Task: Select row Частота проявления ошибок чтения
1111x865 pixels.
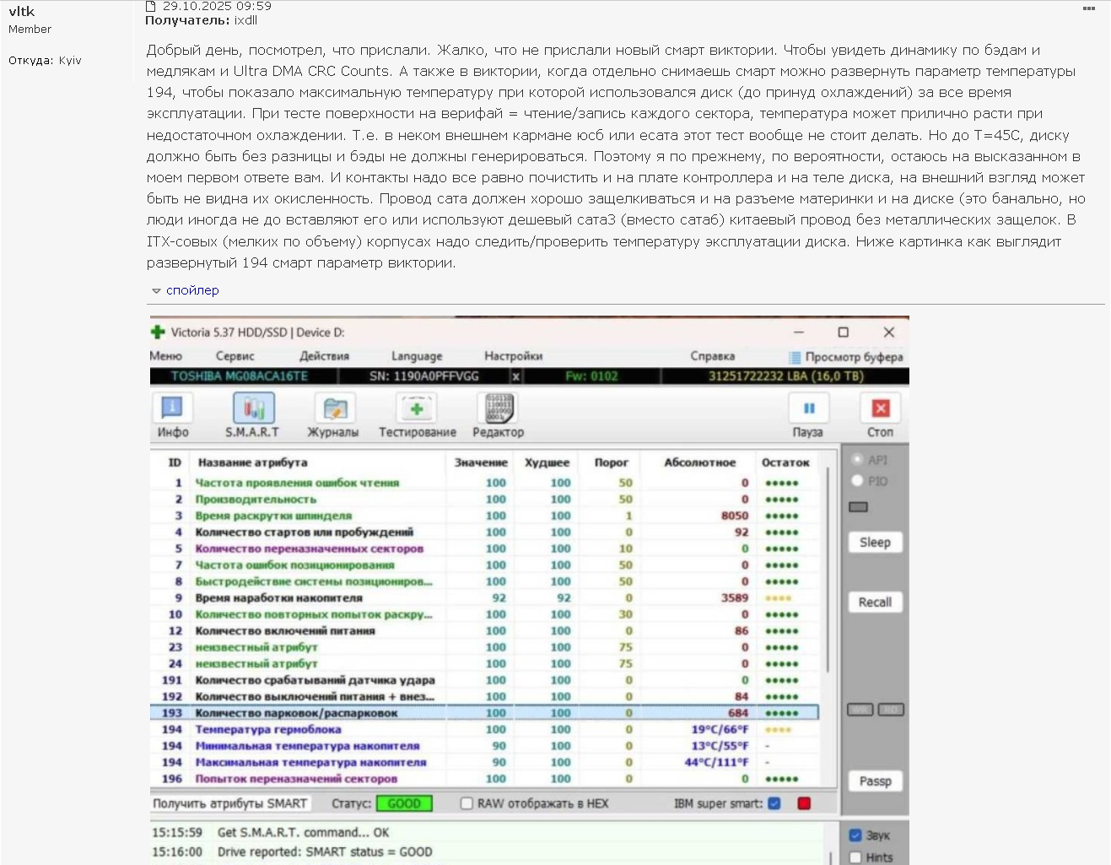Action: [484, 483]
